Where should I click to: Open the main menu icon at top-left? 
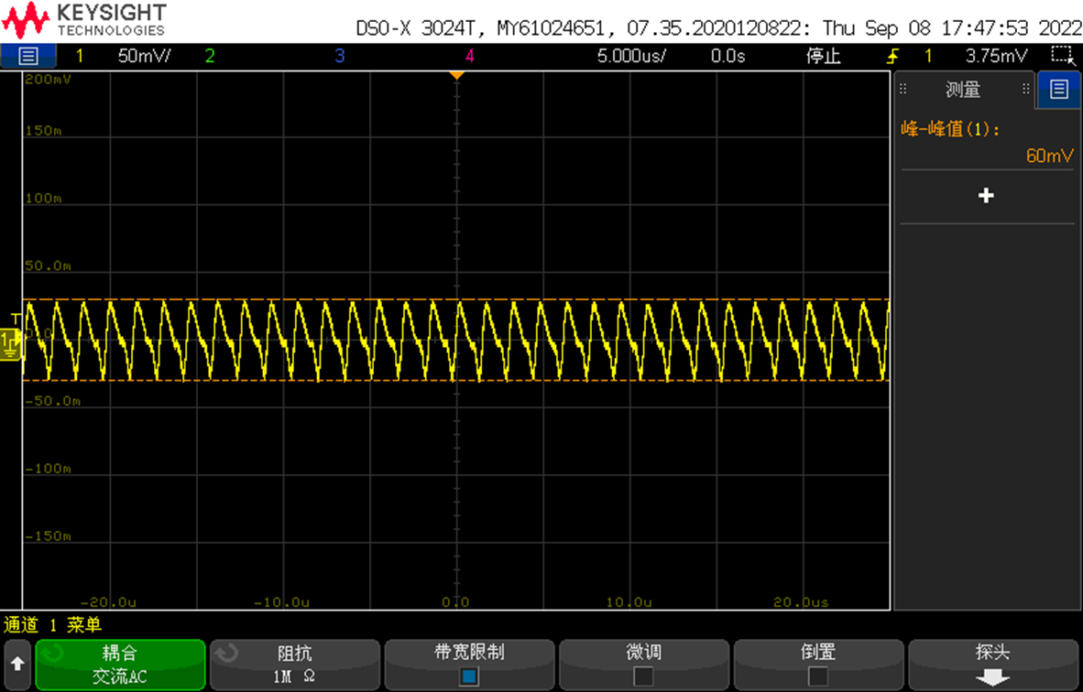(x=27, y=56)
